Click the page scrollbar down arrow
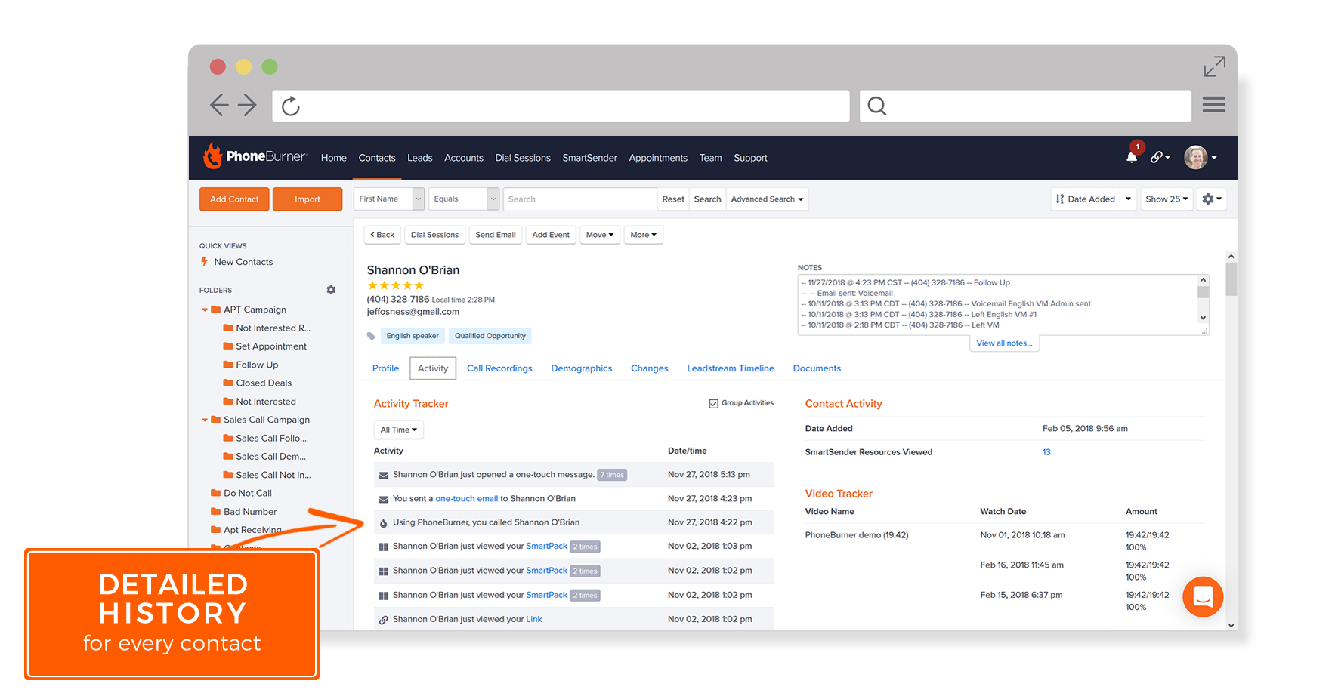This screenshot has height=696, width=1335. [1231, 625]
